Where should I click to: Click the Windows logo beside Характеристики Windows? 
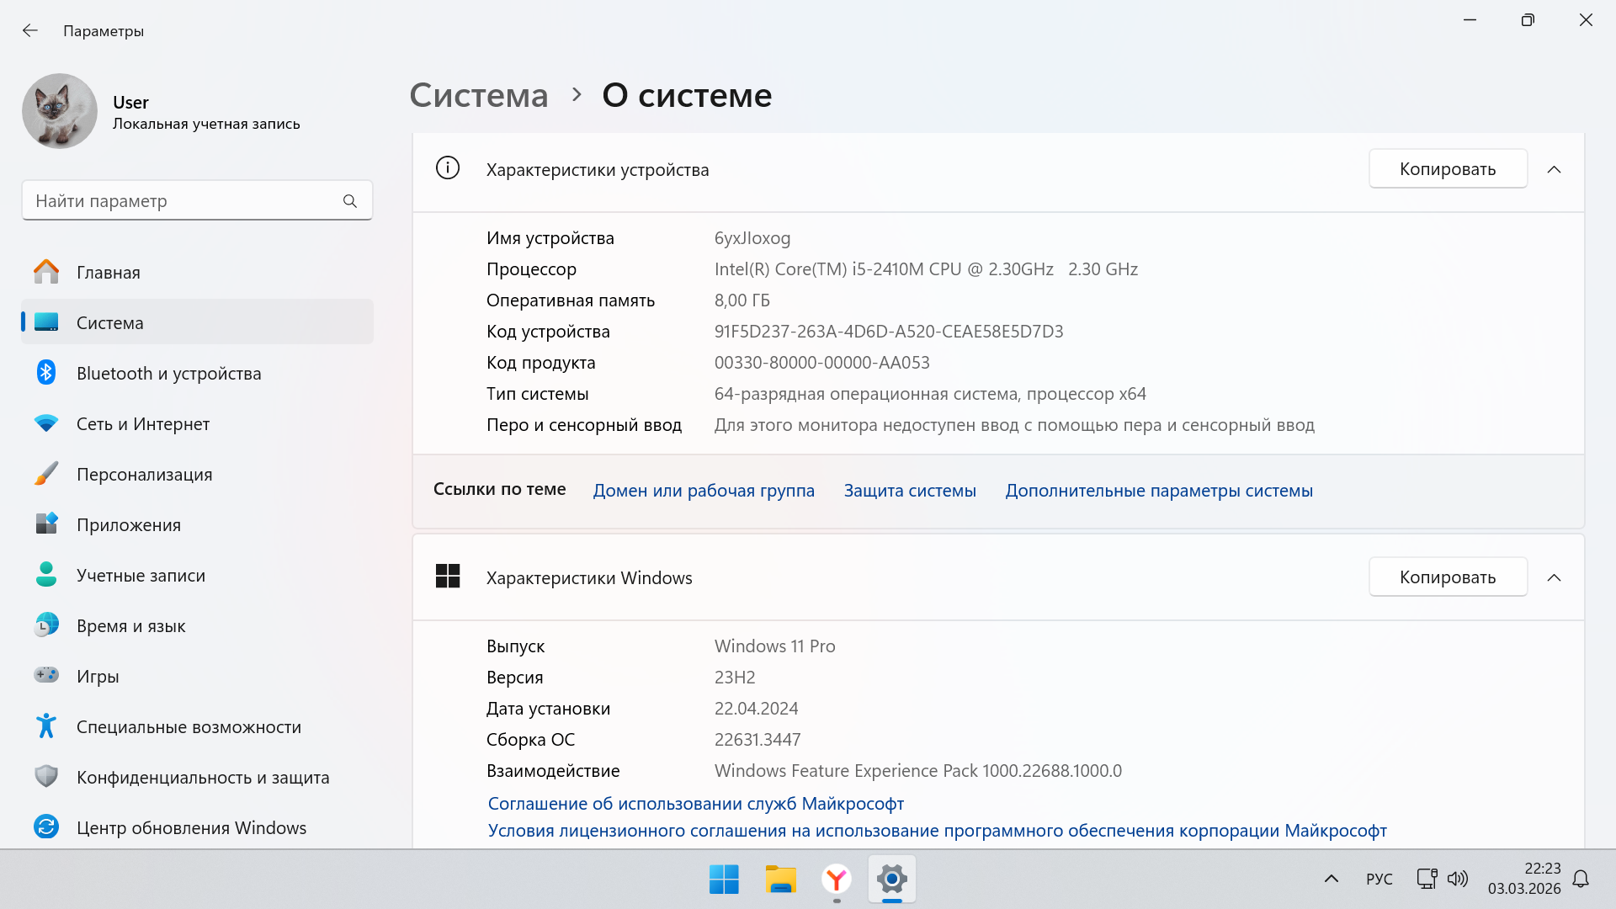[x=448, y=577]
